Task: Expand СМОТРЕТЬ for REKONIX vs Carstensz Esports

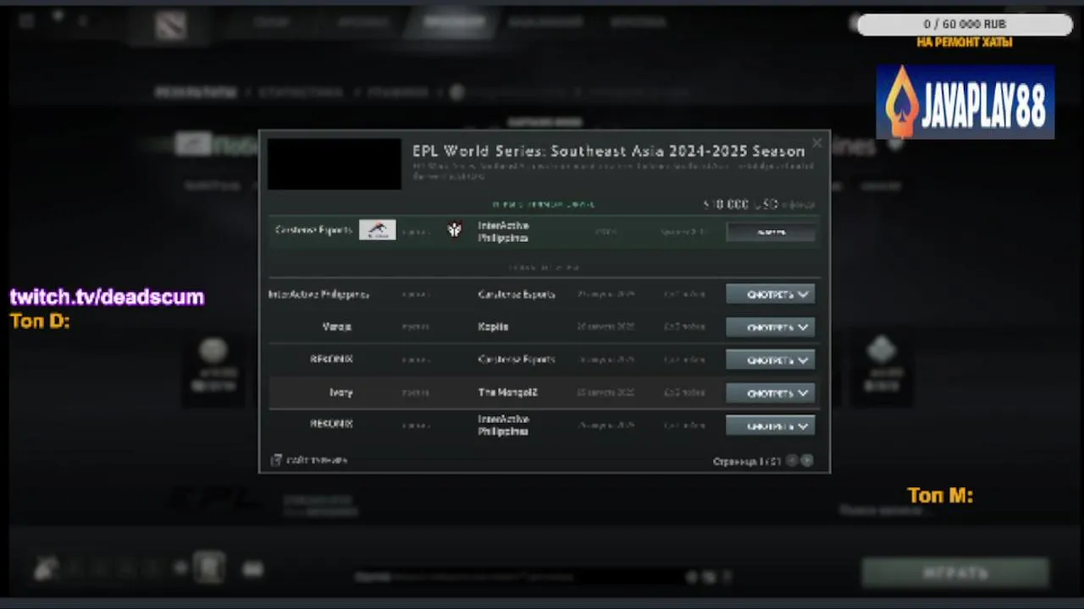Action: click(771, 360)
